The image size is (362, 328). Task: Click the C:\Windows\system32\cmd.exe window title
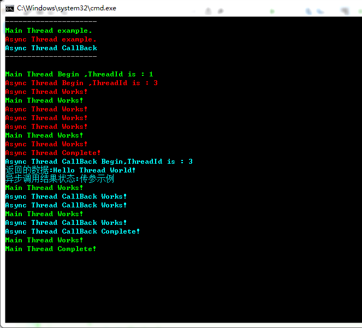tap(67, 8)
